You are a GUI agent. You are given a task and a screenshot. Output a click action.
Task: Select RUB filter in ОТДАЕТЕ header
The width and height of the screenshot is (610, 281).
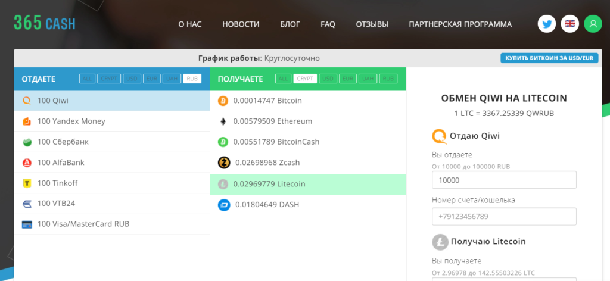click(192, 79)
